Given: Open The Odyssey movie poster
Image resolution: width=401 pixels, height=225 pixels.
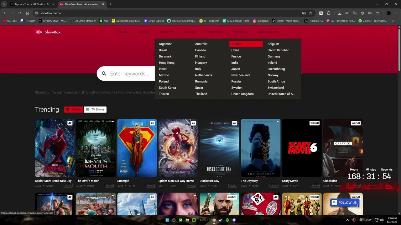Looking at the screenshot, I should 261,148.
